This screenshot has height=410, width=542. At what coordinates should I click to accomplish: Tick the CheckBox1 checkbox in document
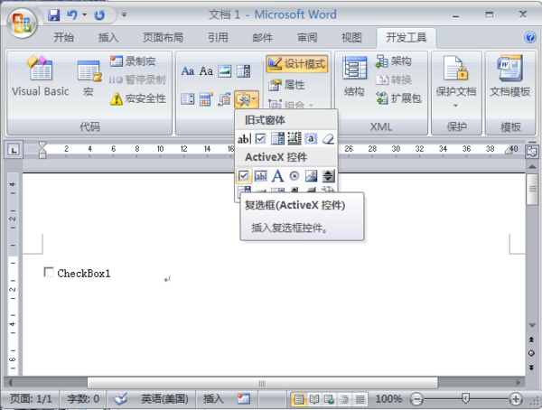[49, 272]
